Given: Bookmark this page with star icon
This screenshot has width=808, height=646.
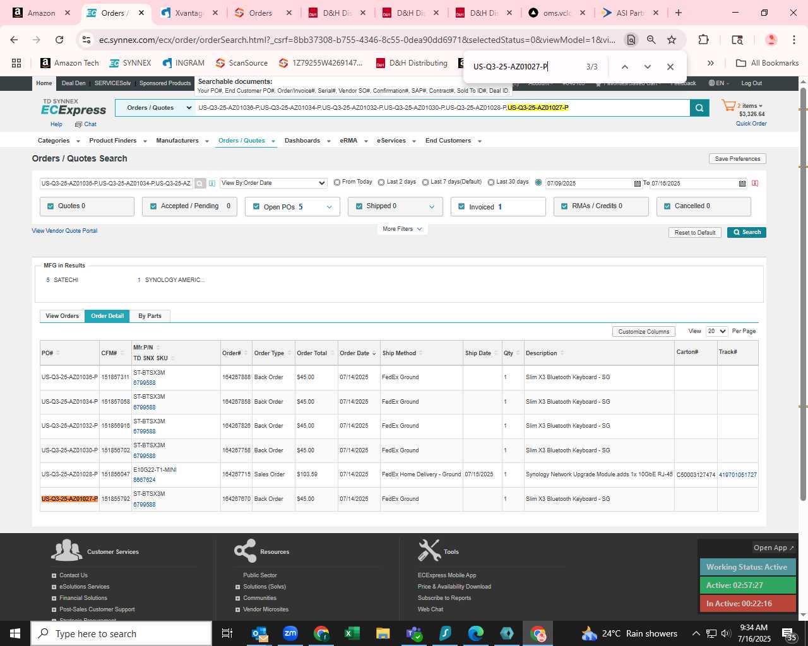Looking at the screenshot, I should [672, 40].
